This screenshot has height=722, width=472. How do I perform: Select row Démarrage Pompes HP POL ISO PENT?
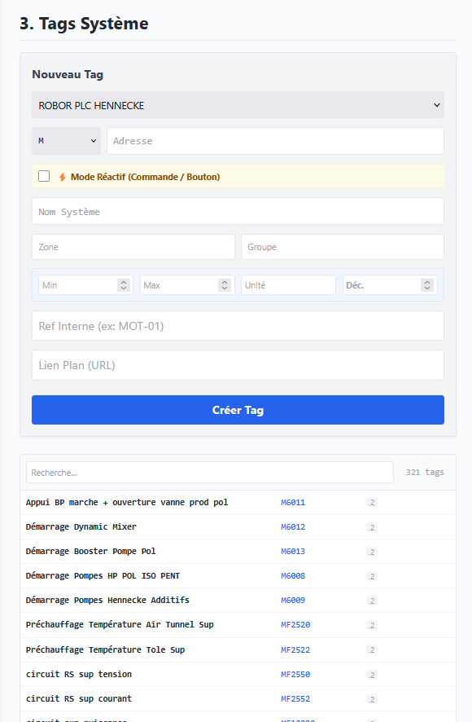[238, 575]
